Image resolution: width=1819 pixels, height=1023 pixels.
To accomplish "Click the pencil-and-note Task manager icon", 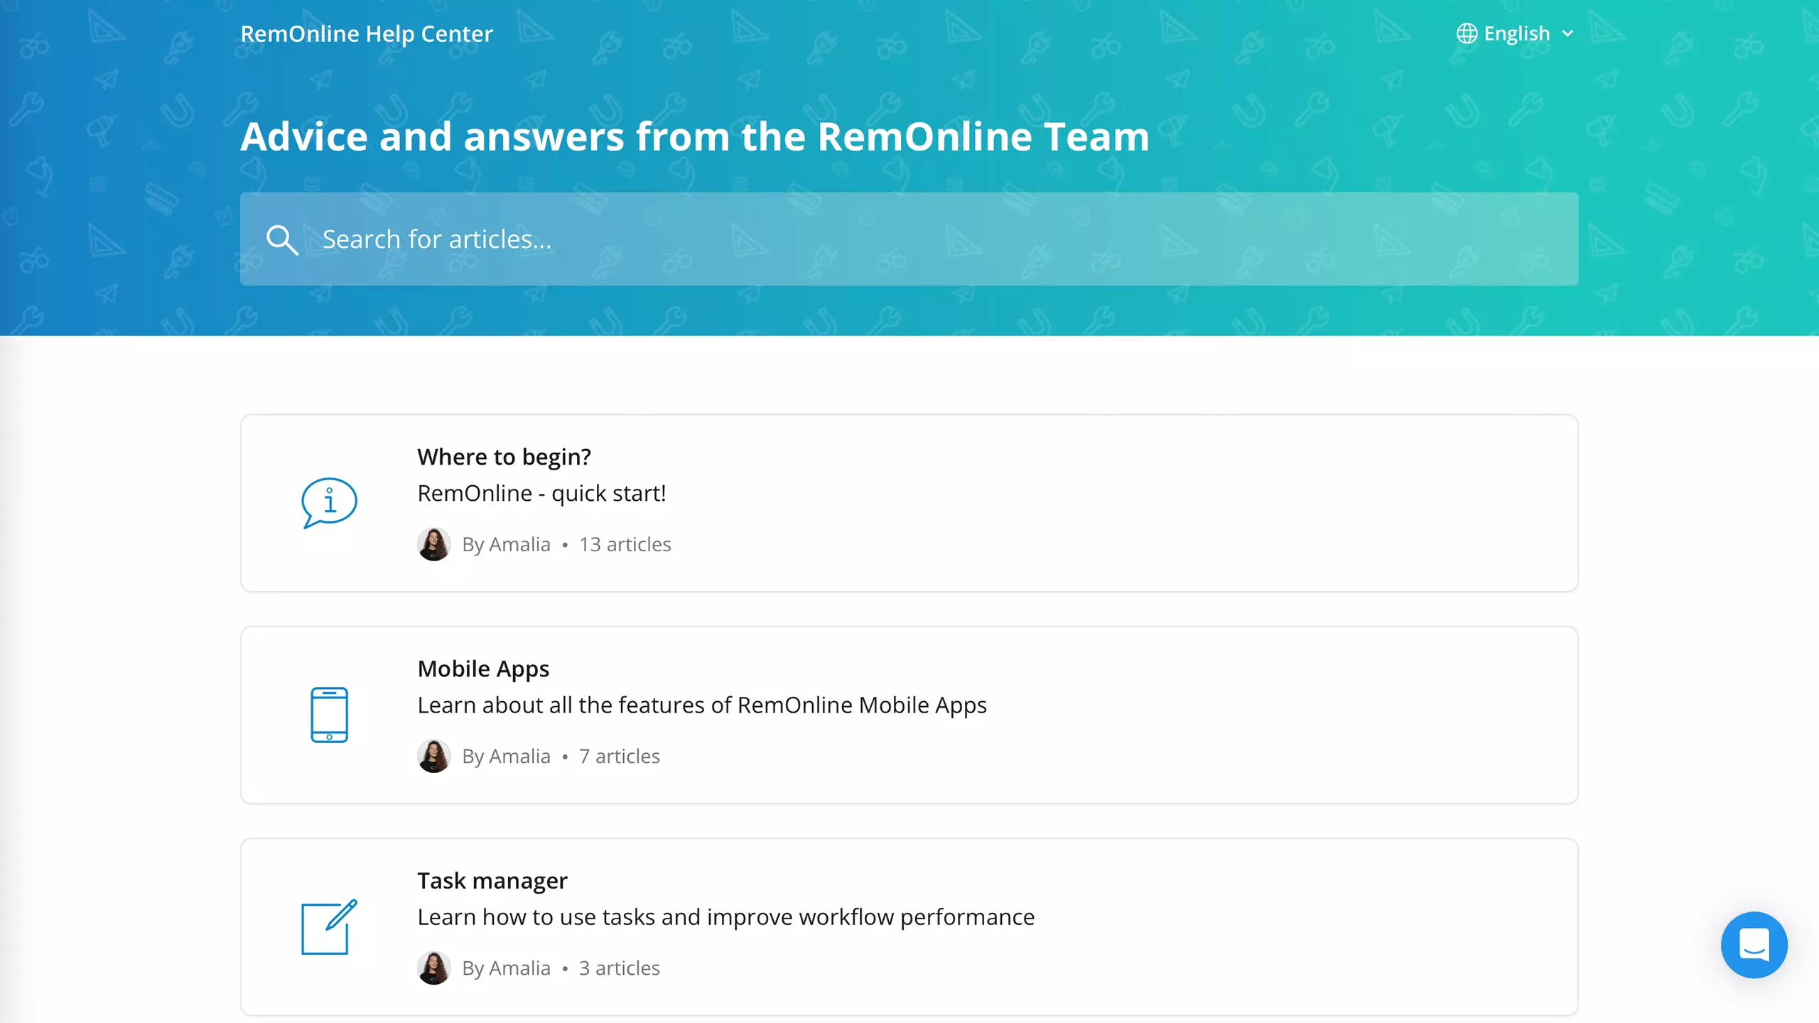I will coord(329,927).
